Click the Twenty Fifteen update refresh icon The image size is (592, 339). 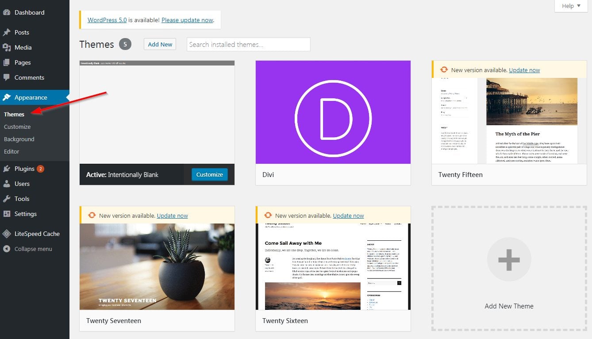pos(444,70)
